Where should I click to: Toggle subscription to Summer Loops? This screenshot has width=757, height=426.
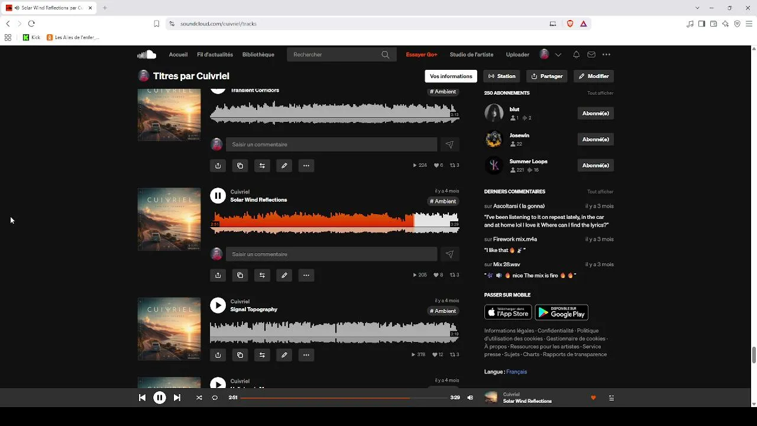(596, 165)
